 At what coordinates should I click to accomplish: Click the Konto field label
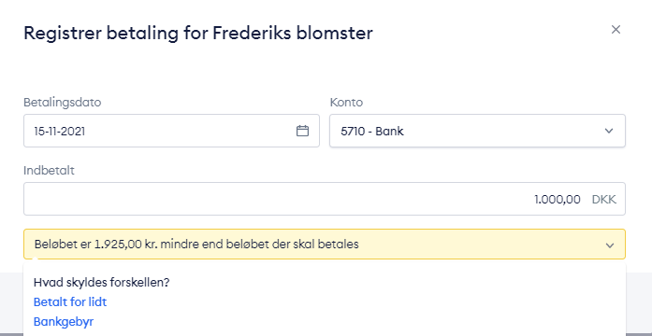pyautogui.click(x=346, y=103)
